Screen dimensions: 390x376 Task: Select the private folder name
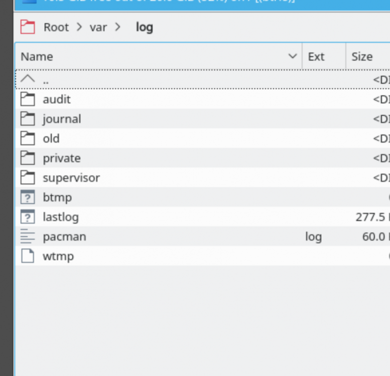[62, 158]
